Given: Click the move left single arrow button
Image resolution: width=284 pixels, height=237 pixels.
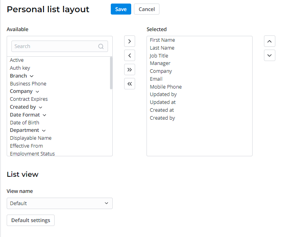Looking at the screenshot, I should click(129, 56).
